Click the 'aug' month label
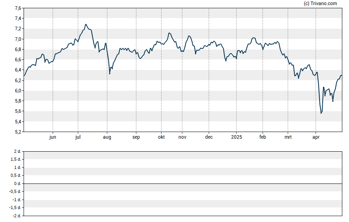The image size is (349, 222). [107, 137]
